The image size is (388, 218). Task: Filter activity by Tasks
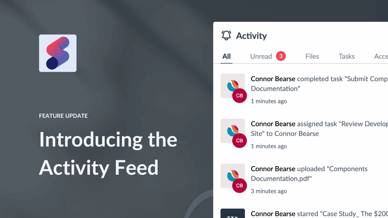(346, 56)
